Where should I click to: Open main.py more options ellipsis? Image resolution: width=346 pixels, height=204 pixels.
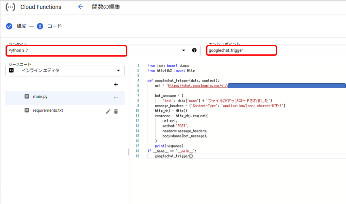[116, 97]
